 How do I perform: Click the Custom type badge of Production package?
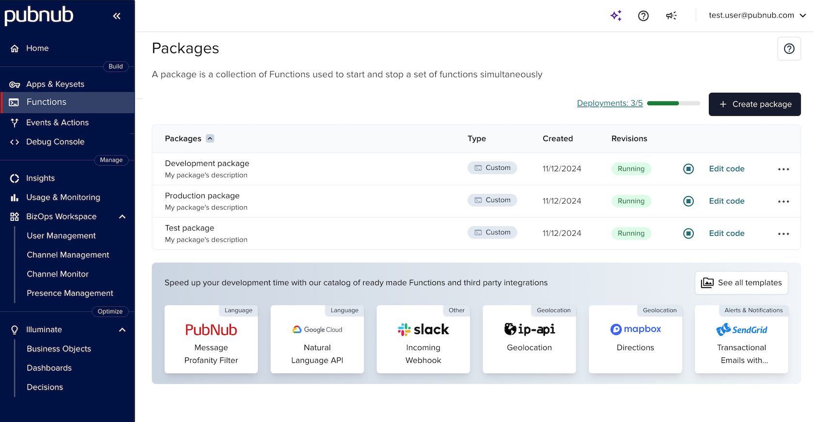click(x=492, y=200)
